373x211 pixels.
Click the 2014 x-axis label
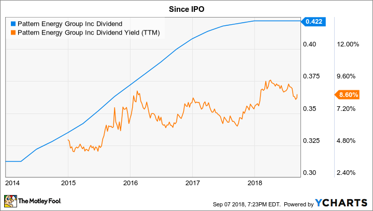coord(11,183)
